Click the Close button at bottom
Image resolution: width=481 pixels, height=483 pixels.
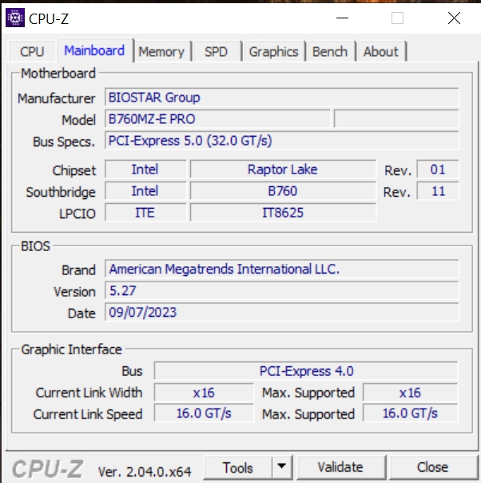(x=433, y=467)
